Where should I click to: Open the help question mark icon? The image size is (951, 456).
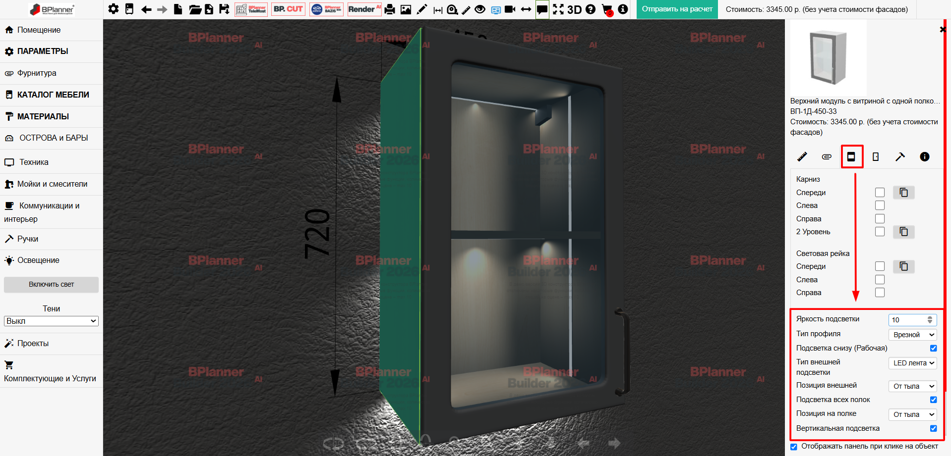tap(591, 9)
